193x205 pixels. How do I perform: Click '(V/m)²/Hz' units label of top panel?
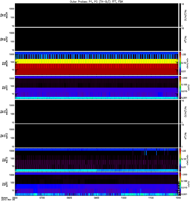(186, 15)
